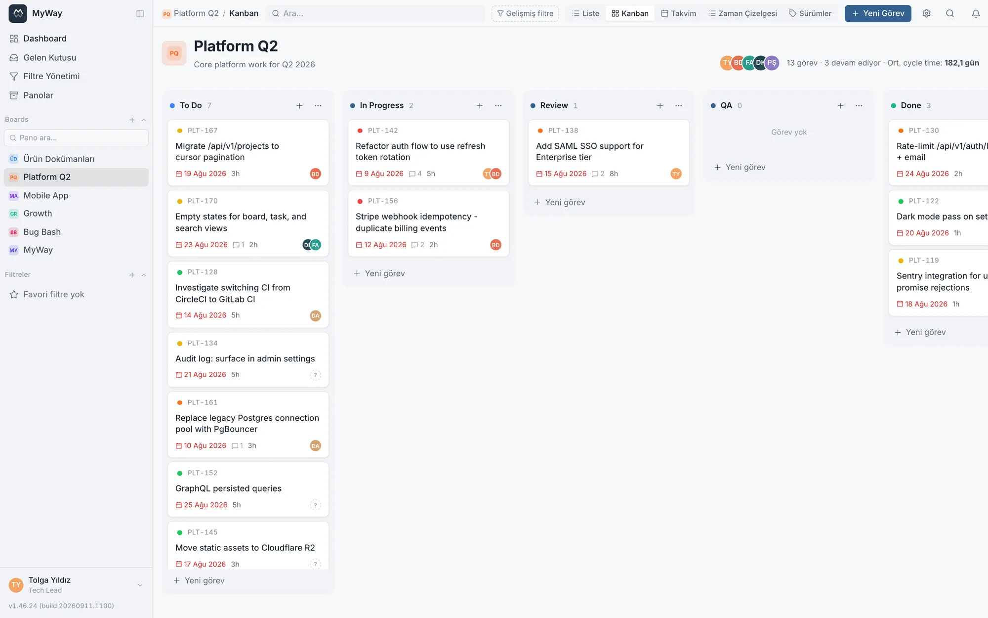Add task to To Do column
The width and height of the screenshot is (988, 618).
point(299,105)
